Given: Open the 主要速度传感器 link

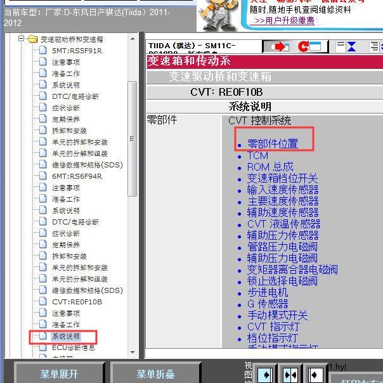Looking at the screenshot, I should point(283,201).
